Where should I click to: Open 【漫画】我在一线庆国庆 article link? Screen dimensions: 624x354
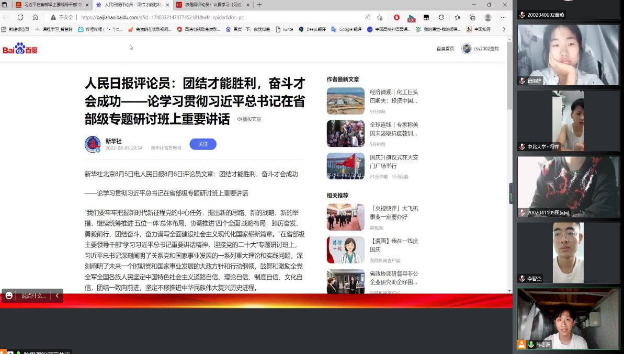pyautogui.click(x=394, y=245)
